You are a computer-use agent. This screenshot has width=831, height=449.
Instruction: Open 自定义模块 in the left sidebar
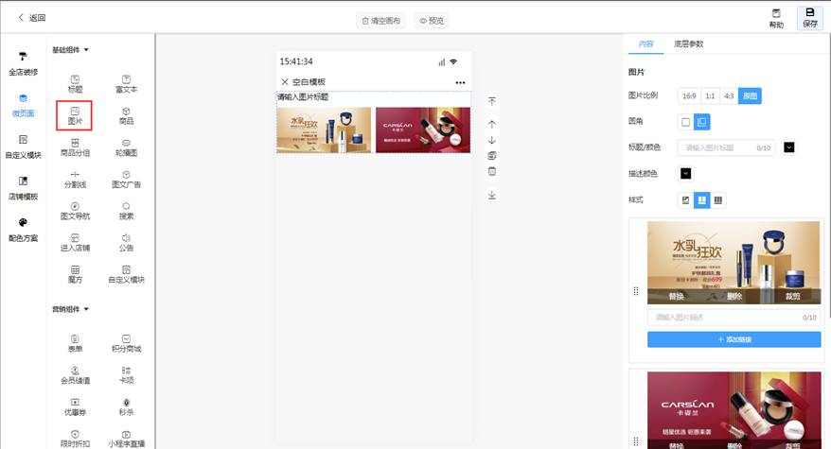tap(23, 147)
